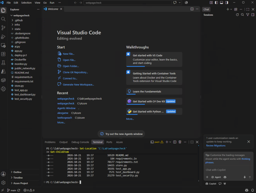Synchronize changes from the status bar
Screen dimensions: 256x193
[19, 190]
